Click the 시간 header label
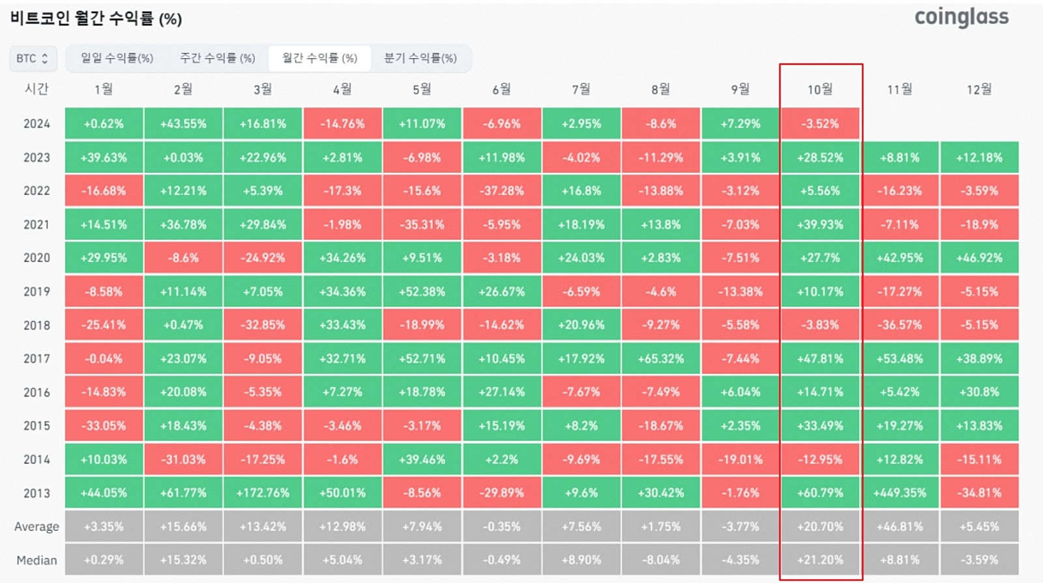This screenshot has width=1043, height=583. point(37,89)
